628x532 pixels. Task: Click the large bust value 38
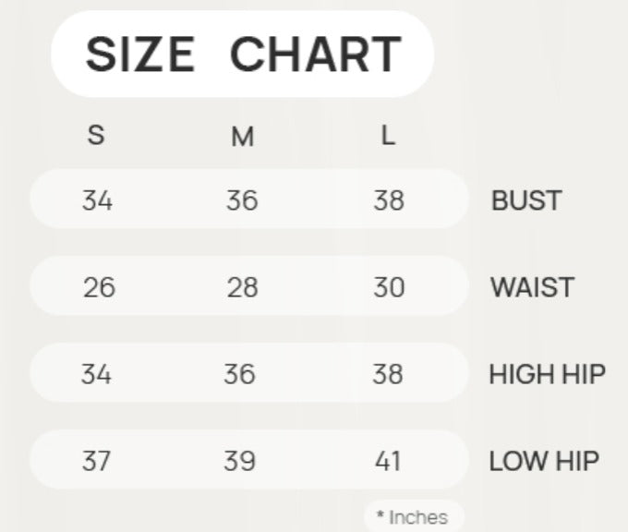[389, 200]
